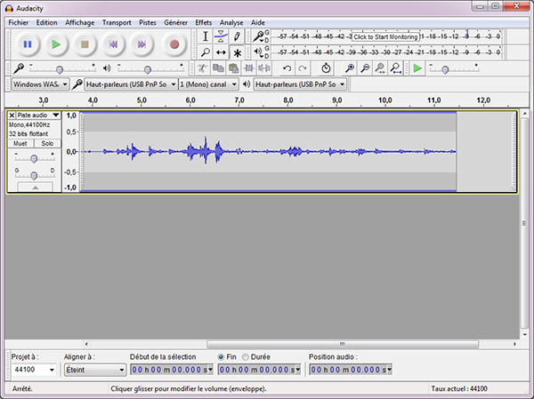The height and width of the screenshot is (399, 534).
Task: Skip to the start of the track
Action: [113, 44]
